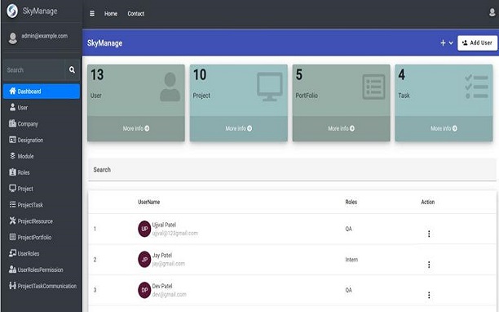499x312 pixels.
Task: Open action menu for Ujval Patel row
Action: pyautogui.click(x=429, y=234)
